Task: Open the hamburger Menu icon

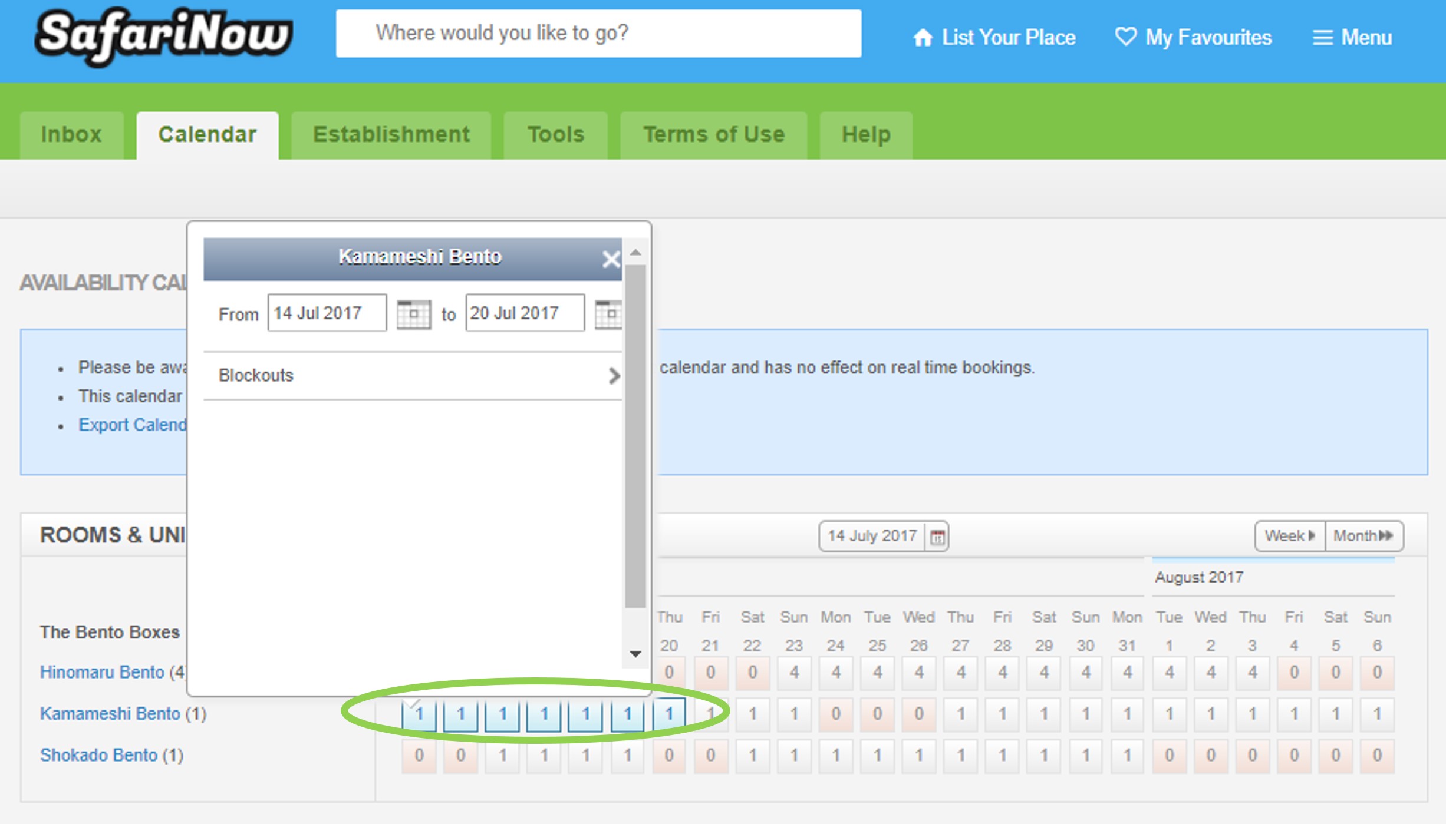Action: [x=1322, y=38]
